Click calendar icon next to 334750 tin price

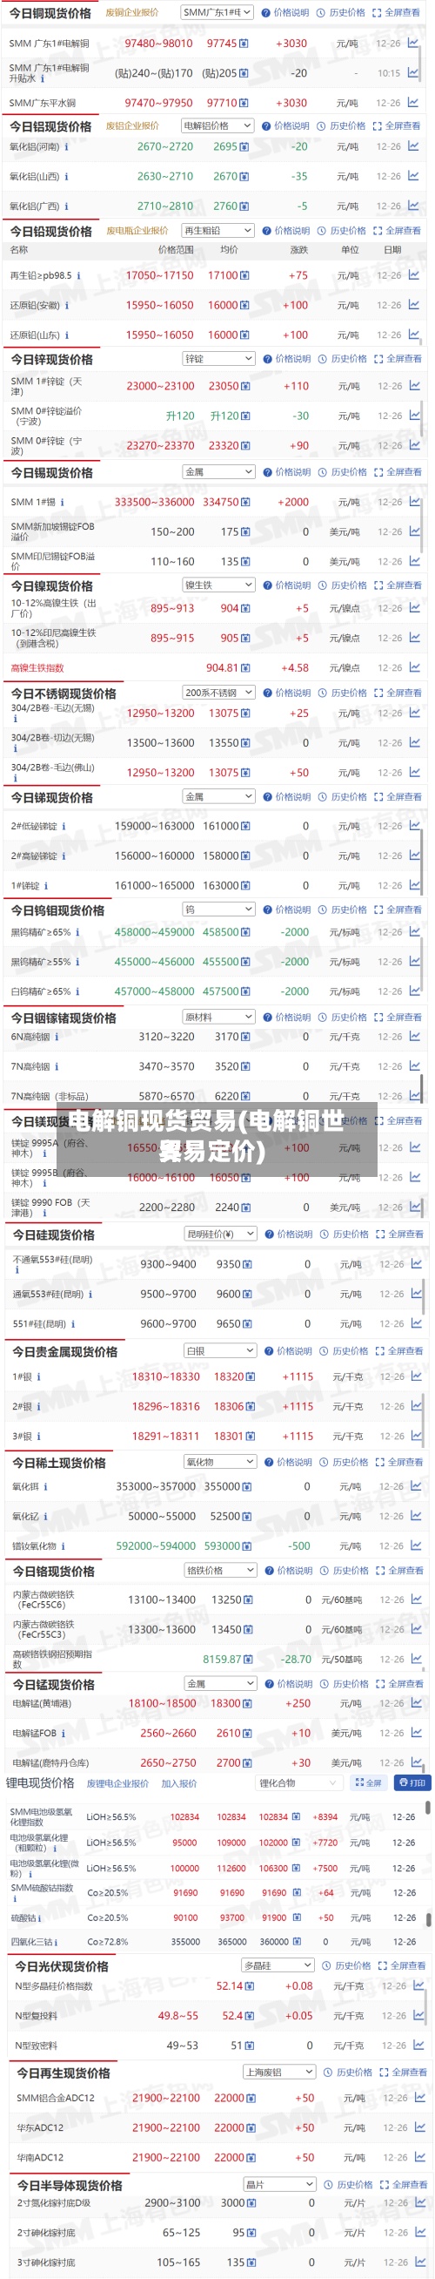[x=246, y=502]
